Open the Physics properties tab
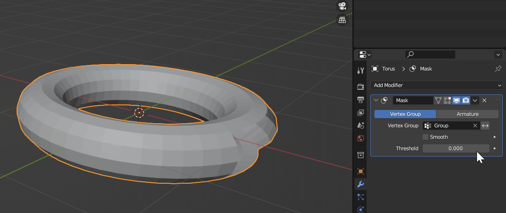Image resolution: width=506 pixels, height=213 pixels. click(361, 209)
